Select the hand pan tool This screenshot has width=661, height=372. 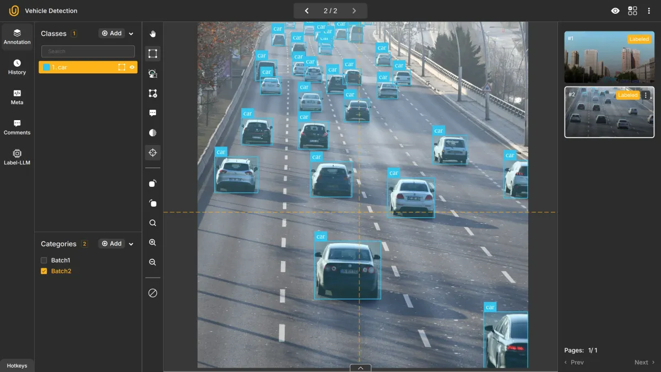point(153,34)
